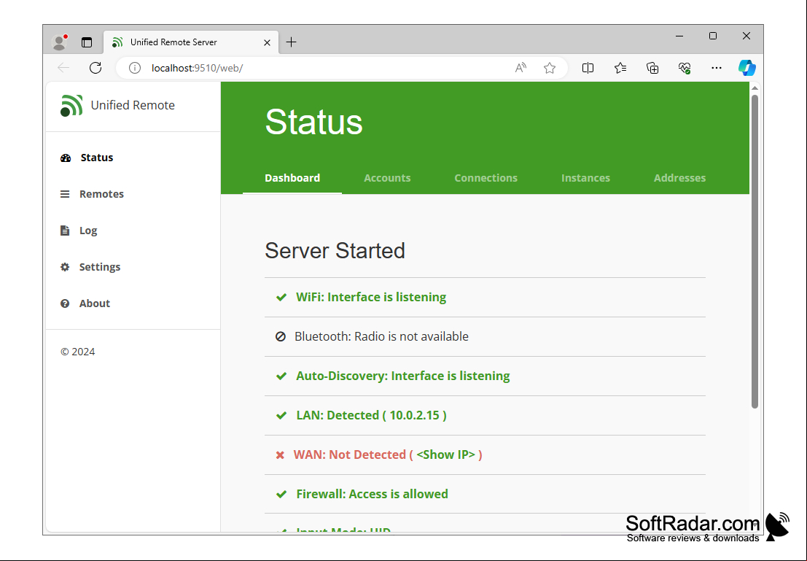Click the Auto-Discovery green checkmark icon
Image resolution: width=807 pixels, height=561 pixels.
point(281,376)
